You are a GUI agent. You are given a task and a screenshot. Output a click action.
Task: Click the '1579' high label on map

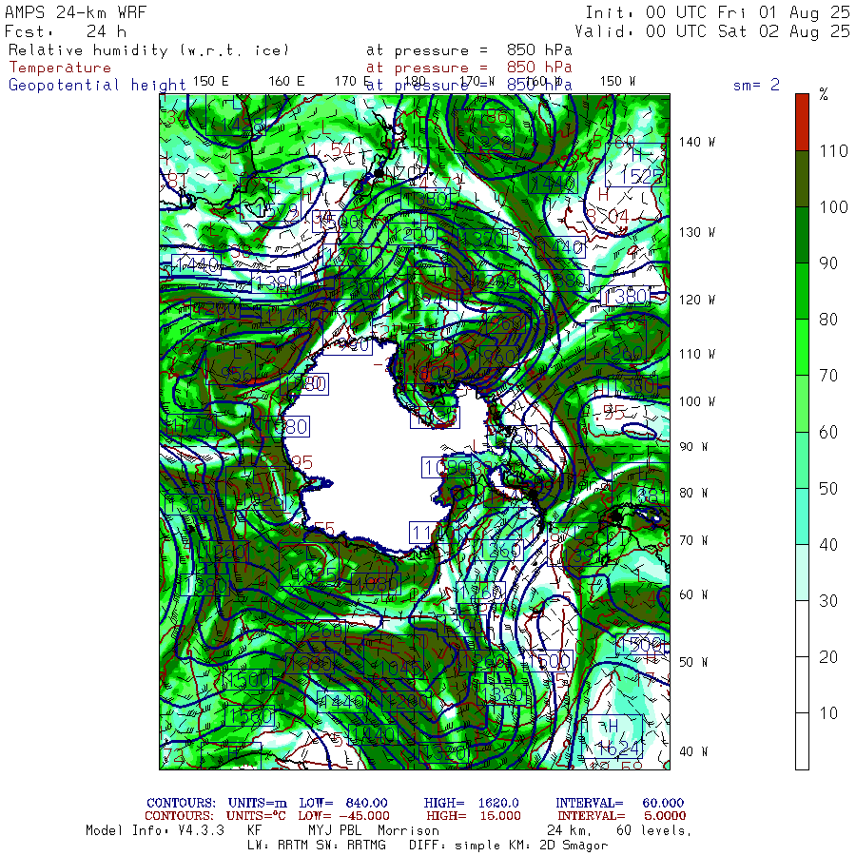click(271, 200)
